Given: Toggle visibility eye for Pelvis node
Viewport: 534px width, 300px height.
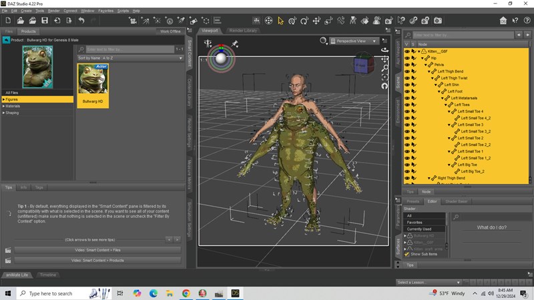Looking at the screenshot, I should (407, 65).
